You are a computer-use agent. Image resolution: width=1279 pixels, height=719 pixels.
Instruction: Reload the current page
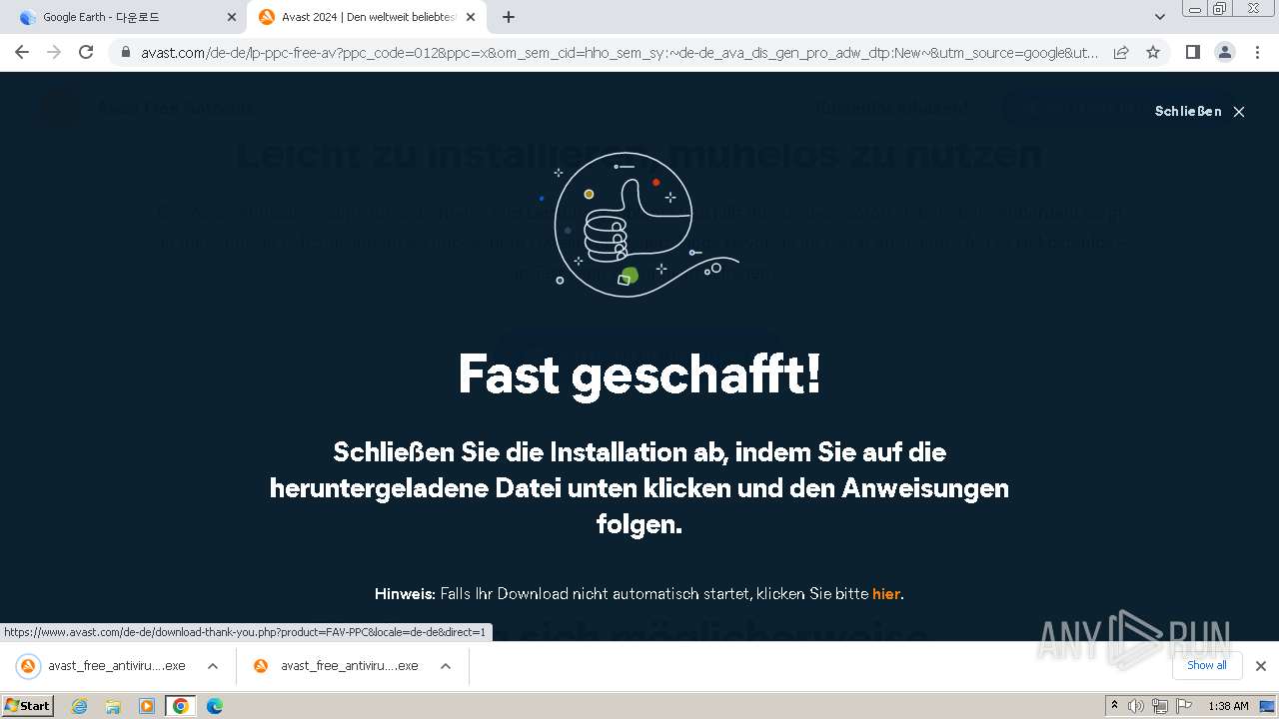(x=86, y=52)
